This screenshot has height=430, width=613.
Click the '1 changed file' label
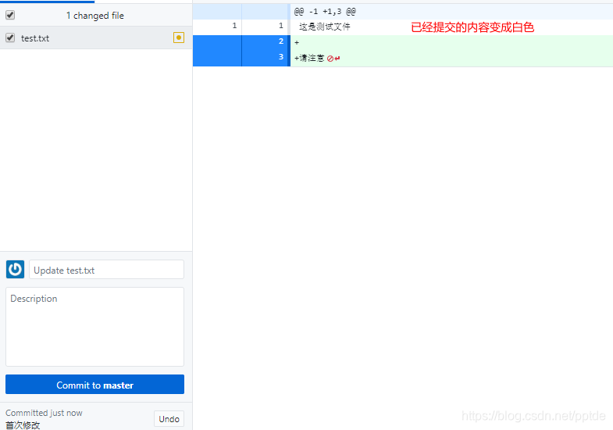tap(95, 16)
